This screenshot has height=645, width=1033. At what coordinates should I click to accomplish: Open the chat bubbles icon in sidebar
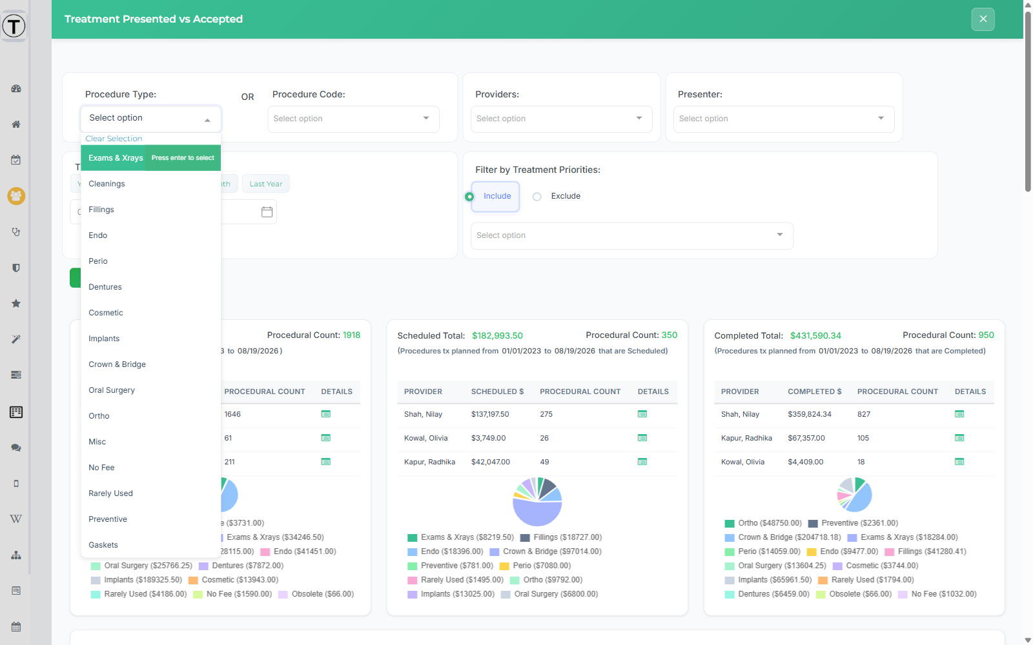16,448
